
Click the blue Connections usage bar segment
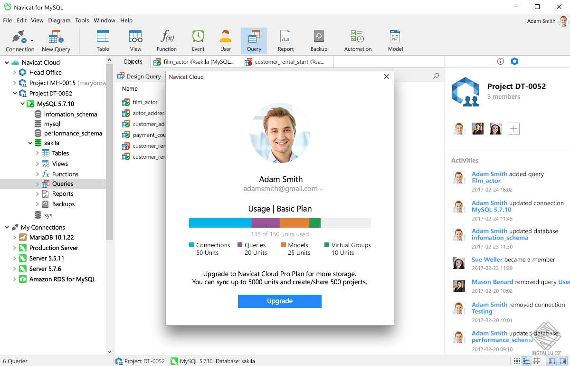[220, 223]
